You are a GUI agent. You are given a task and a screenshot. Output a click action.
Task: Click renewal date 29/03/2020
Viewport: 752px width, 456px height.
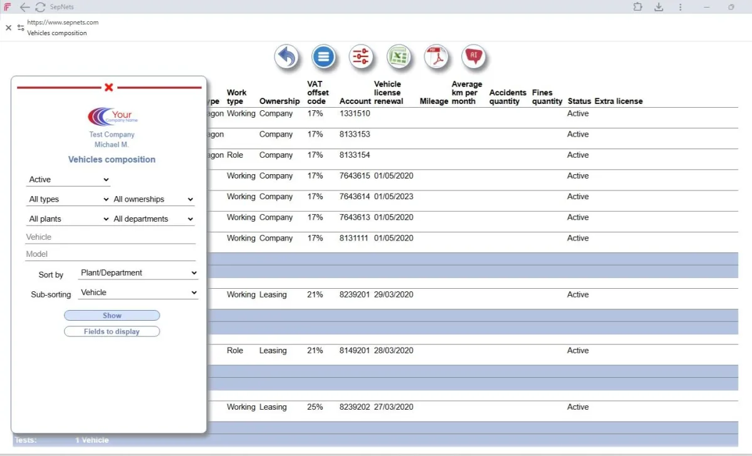pos(394,294)
